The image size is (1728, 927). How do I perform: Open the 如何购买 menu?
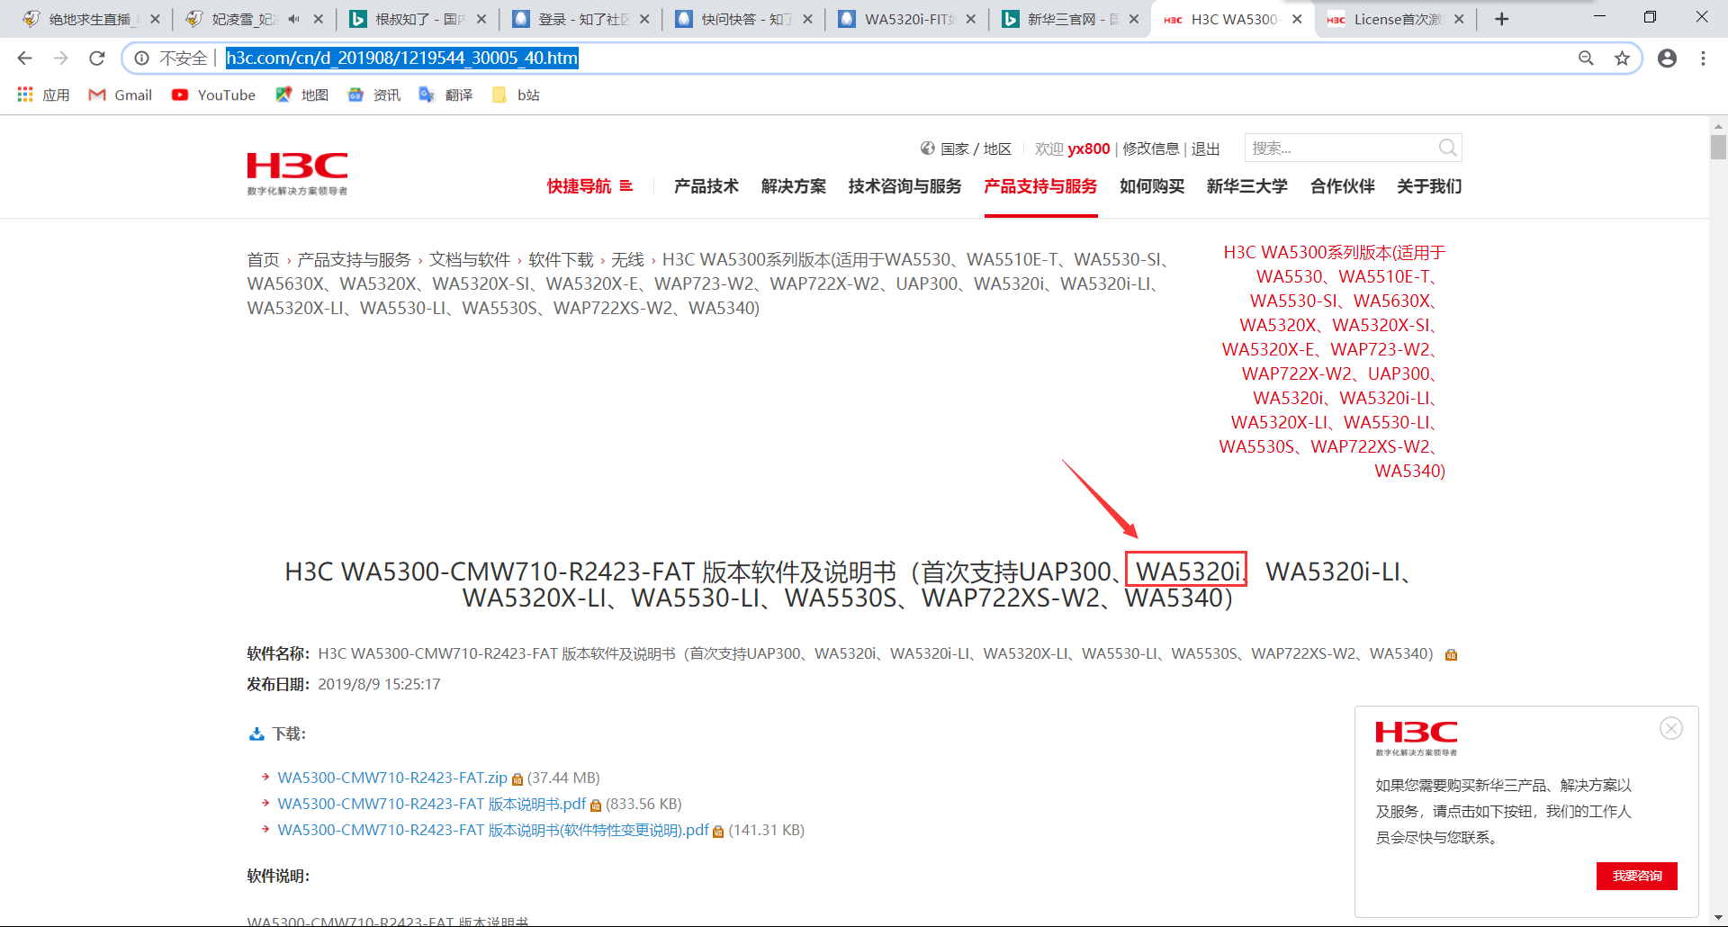point(1152,186)
